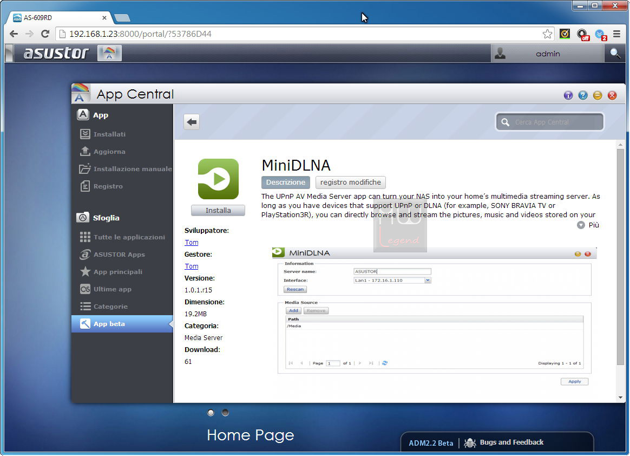Select the second desktop page dot
Viewport: 630px width, 456px height.
pyautogui.click(x=225, y=413)
